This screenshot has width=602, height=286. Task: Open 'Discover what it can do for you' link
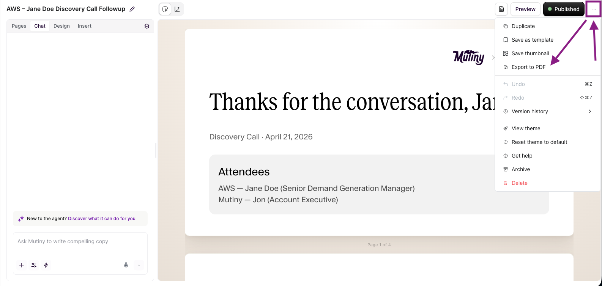point(102,219)
